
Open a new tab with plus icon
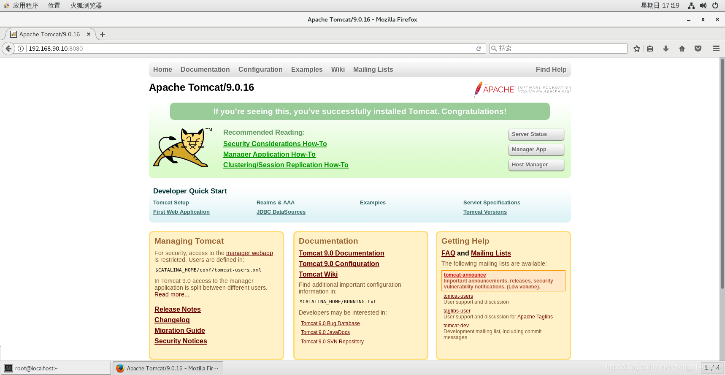pyautogui.click(x=103, y=34)
